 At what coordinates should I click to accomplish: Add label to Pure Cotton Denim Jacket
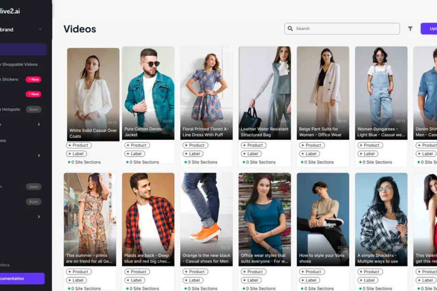point(134,154)
